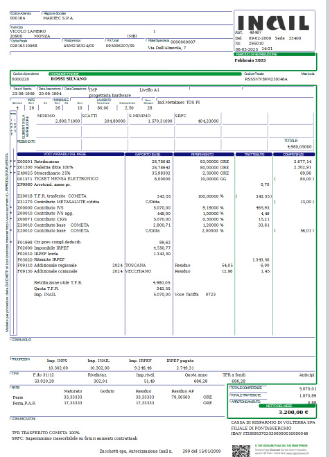The height and width of the screenshot is (457, 330).
Task: Click the Retribuzione utile T.F.R. line
Action: (x=102, y=283)
